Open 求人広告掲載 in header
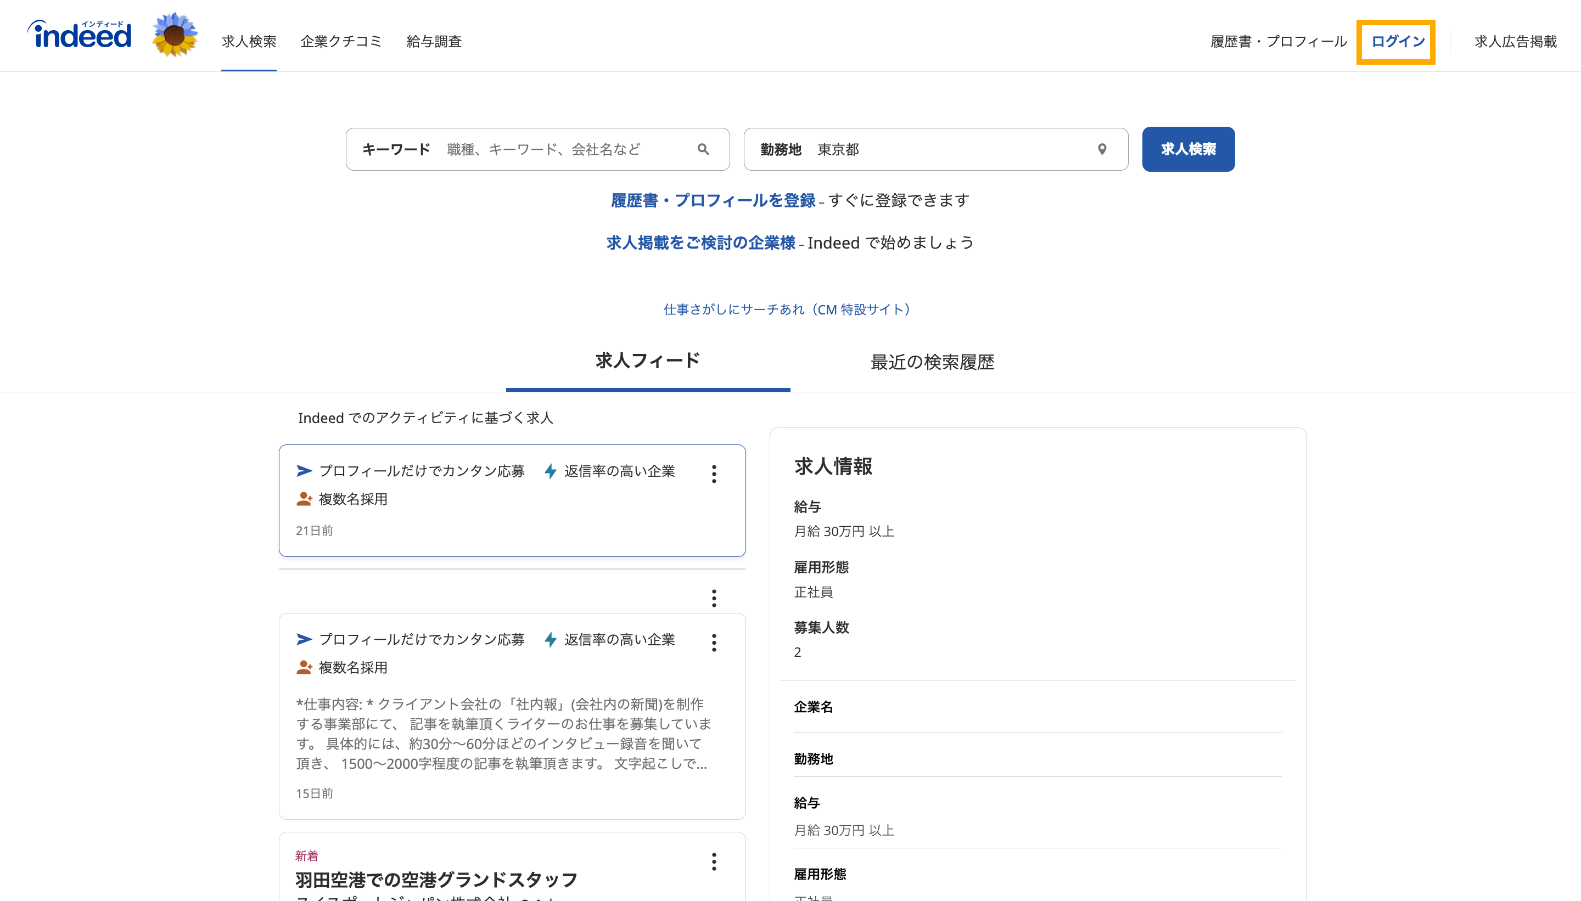This screenshot has width=1581, height=901. 1515,42
